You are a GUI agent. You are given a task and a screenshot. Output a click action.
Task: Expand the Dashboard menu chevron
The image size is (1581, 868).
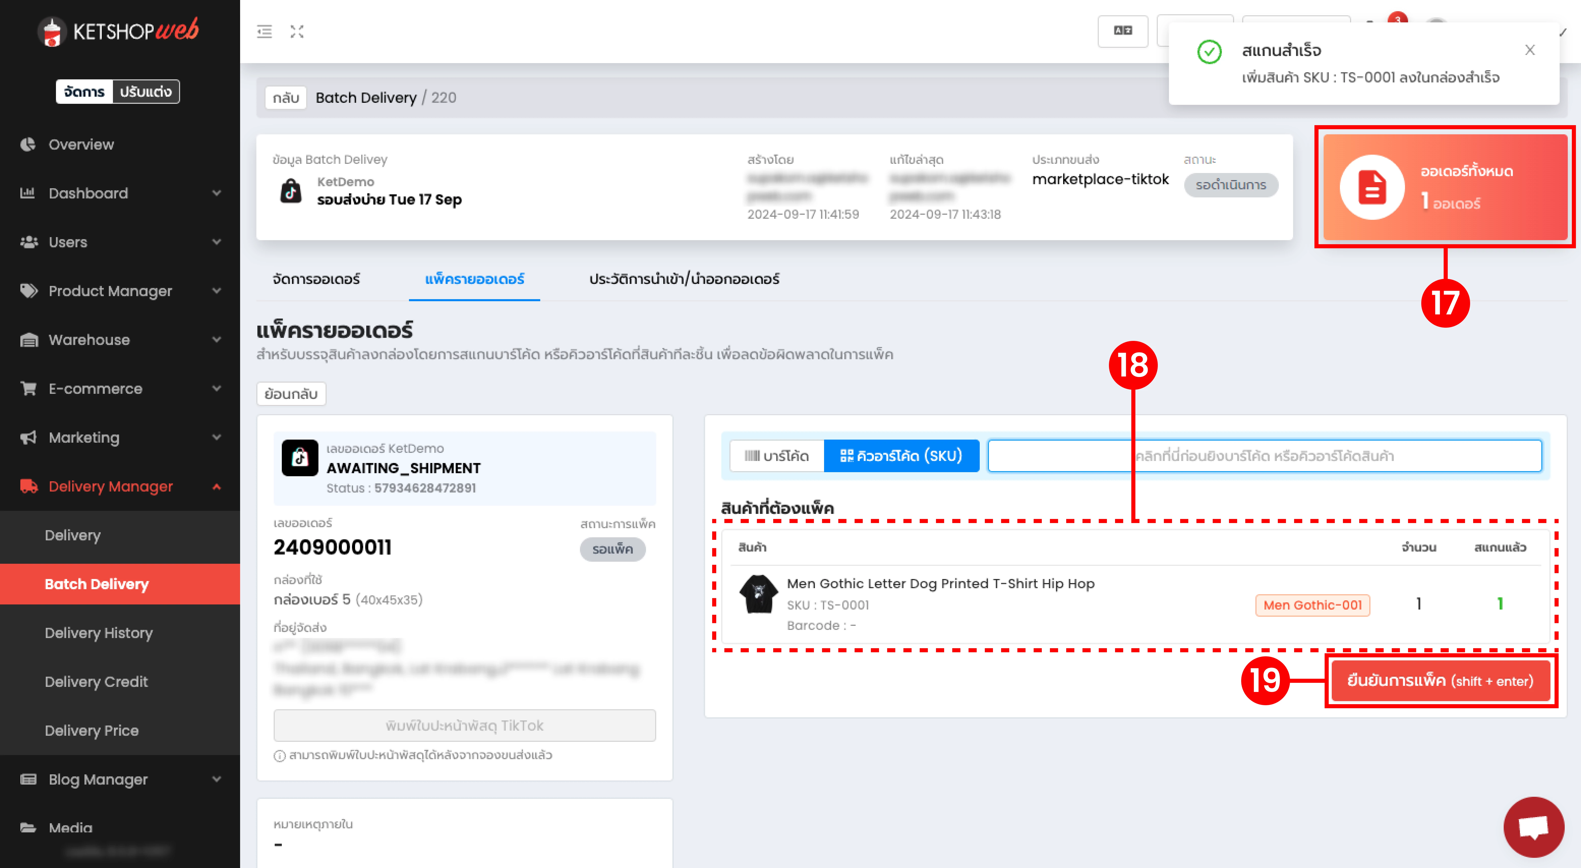click(217, 193)
